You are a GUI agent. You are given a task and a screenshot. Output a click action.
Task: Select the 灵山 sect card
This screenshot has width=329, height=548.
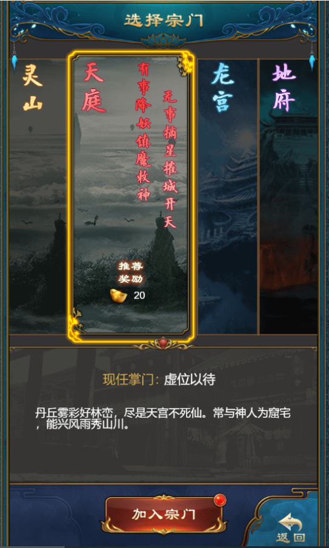point(38,197)
